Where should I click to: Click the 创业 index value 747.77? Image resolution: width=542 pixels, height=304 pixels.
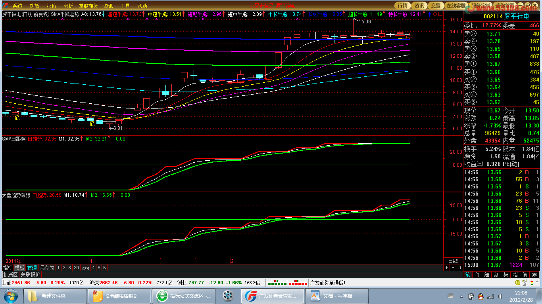pos(196,283)
